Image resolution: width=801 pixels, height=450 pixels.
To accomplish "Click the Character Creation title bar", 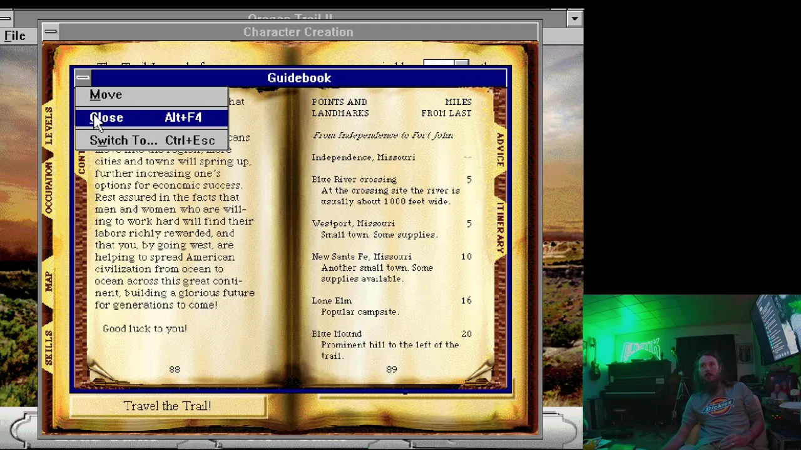I will (x=298, y=31).
